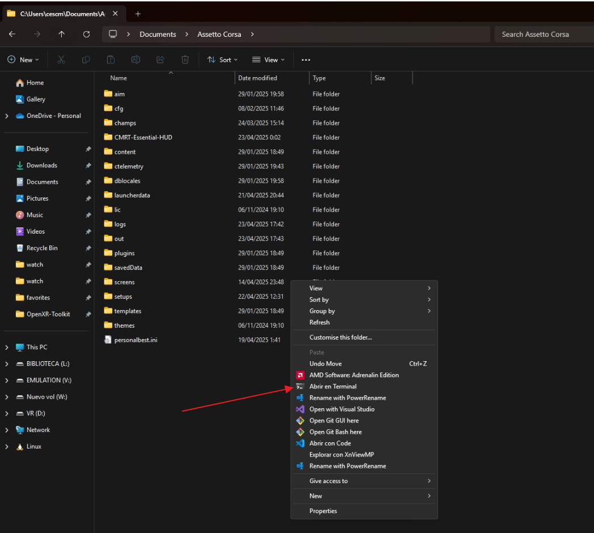594x533 pixels.
Task: Open the See more three-dots toolbar menu
Action: [x=306, y=60]
